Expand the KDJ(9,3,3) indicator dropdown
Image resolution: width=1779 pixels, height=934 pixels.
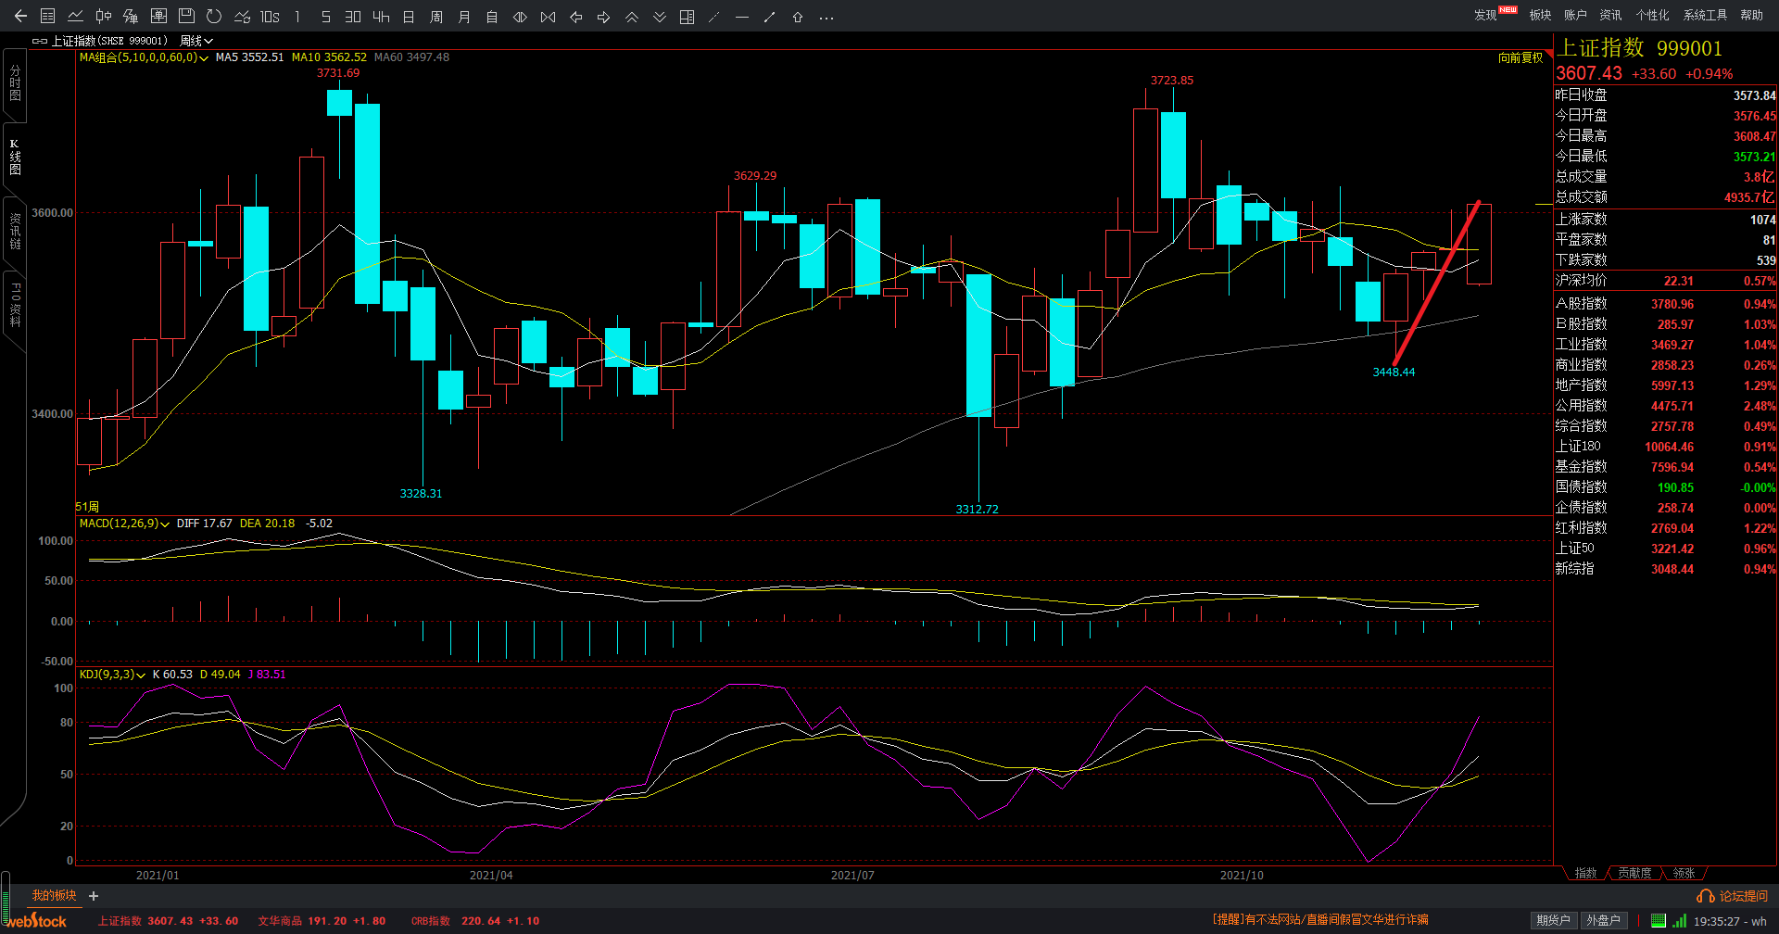pyautogui.click(x=141, y=675)
